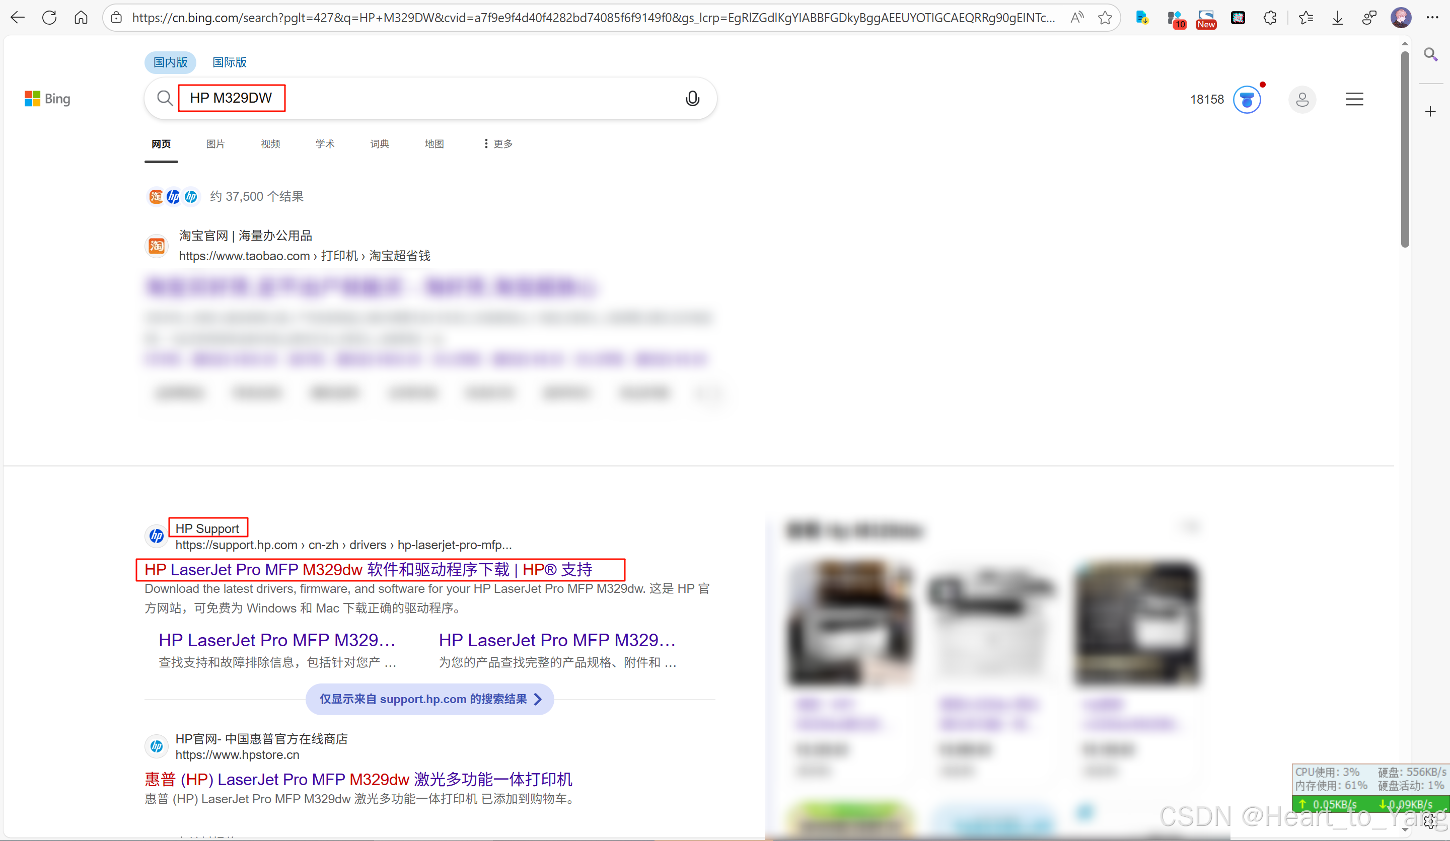The image size is (1450, 841).
Task: Select the 国内版 search mode
Action: click(x=170, y=62)
